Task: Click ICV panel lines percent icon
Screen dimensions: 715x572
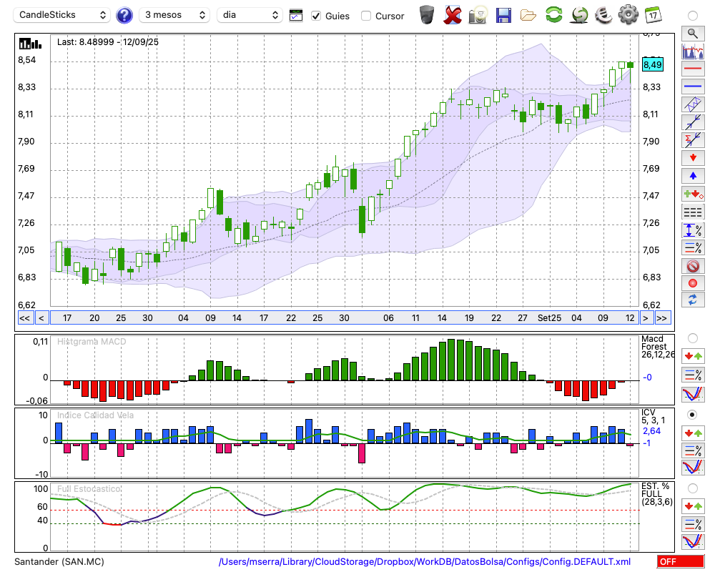Action: pyautogui.click(x=693, y=450)
